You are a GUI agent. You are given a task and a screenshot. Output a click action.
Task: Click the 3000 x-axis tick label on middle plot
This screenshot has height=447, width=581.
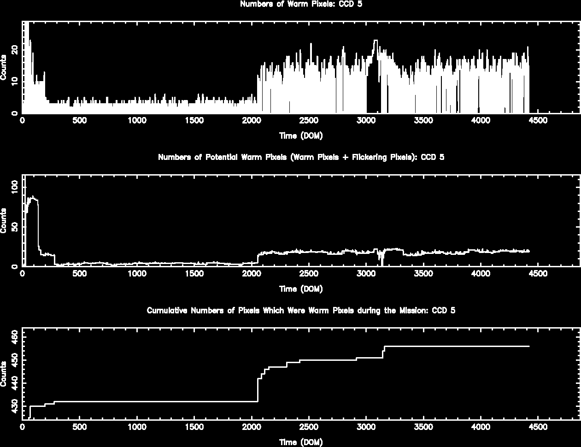pyautogui.click(x=366, y=274)
